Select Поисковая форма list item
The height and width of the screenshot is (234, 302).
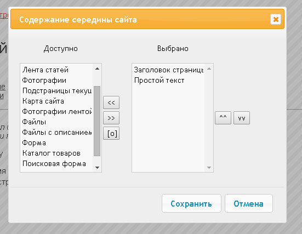(56, 164)
